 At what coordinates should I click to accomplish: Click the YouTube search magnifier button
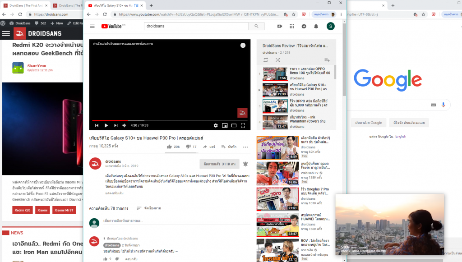(256, 26)
